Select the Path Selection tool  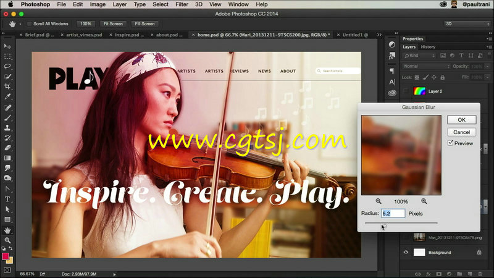click(7, 209)
